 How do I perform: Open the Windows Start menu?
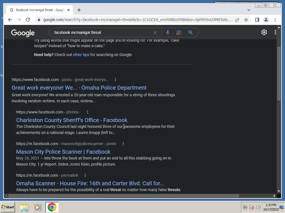click(x=8, y=207)
